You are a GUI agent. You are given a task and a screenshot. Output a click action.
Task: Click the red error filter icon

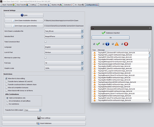[126, 44]
